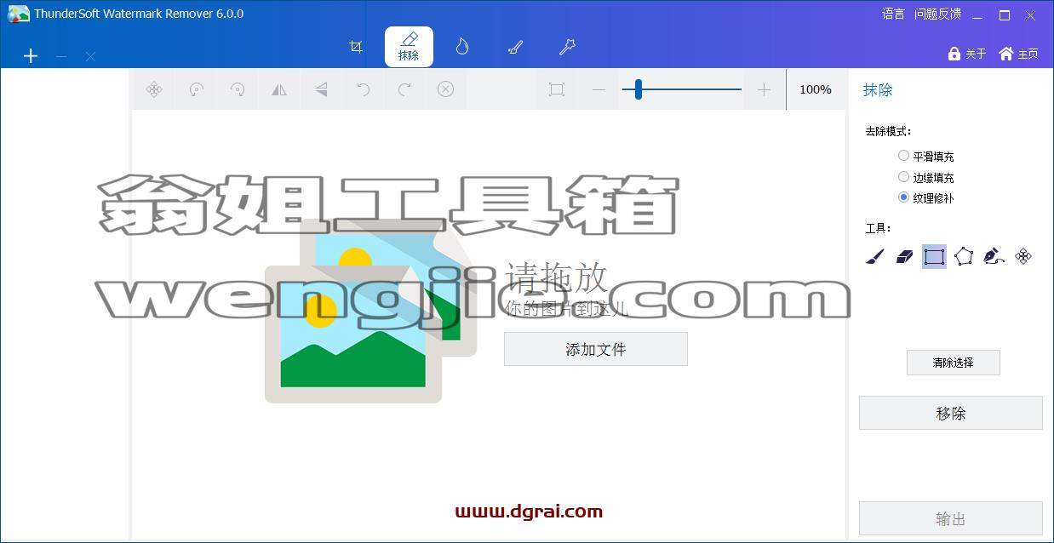
Task: Flip the image vertically
Action: (x=321, y=89)
